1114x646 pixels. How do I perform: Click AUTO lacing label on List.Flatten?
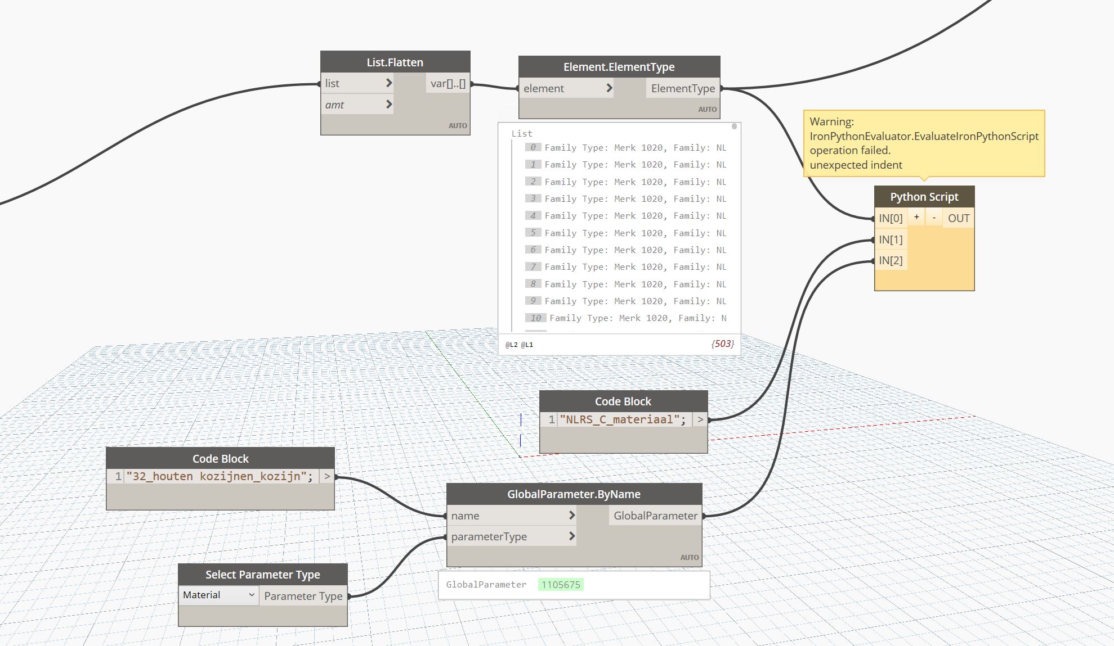point(458,125)
